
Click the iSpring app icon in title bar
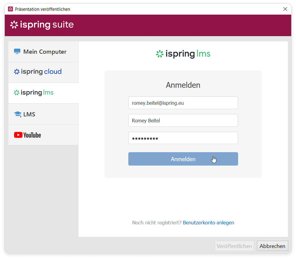[x=10, y=9]
